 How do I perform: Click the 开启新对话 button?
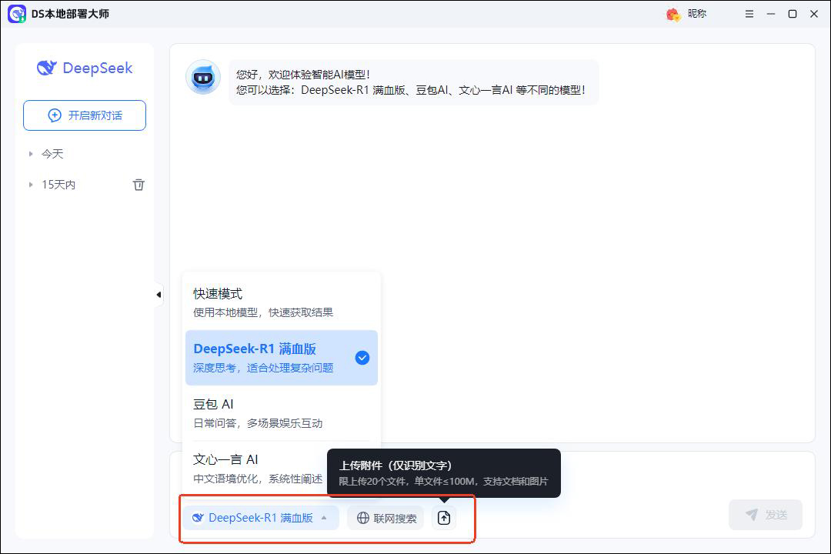[84, 115]
